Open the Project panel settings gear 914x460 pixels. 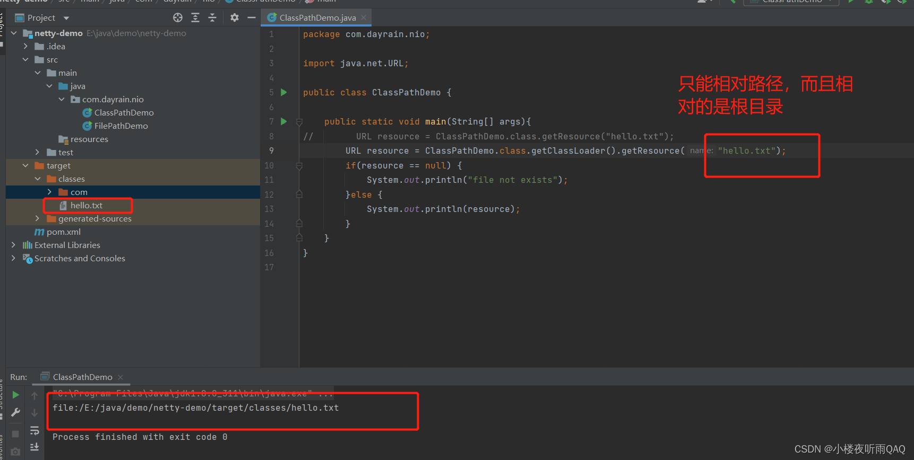(x=235, y=17)
